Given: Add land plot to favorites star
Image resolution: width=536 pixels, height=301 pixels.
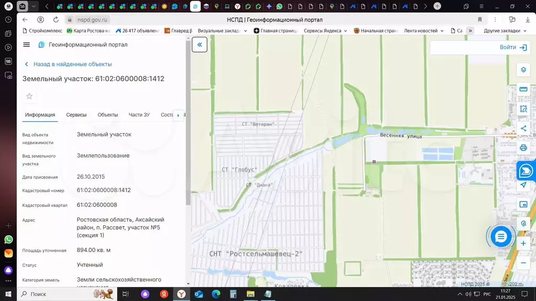Looking at the screenshot, I should [29, 96].
